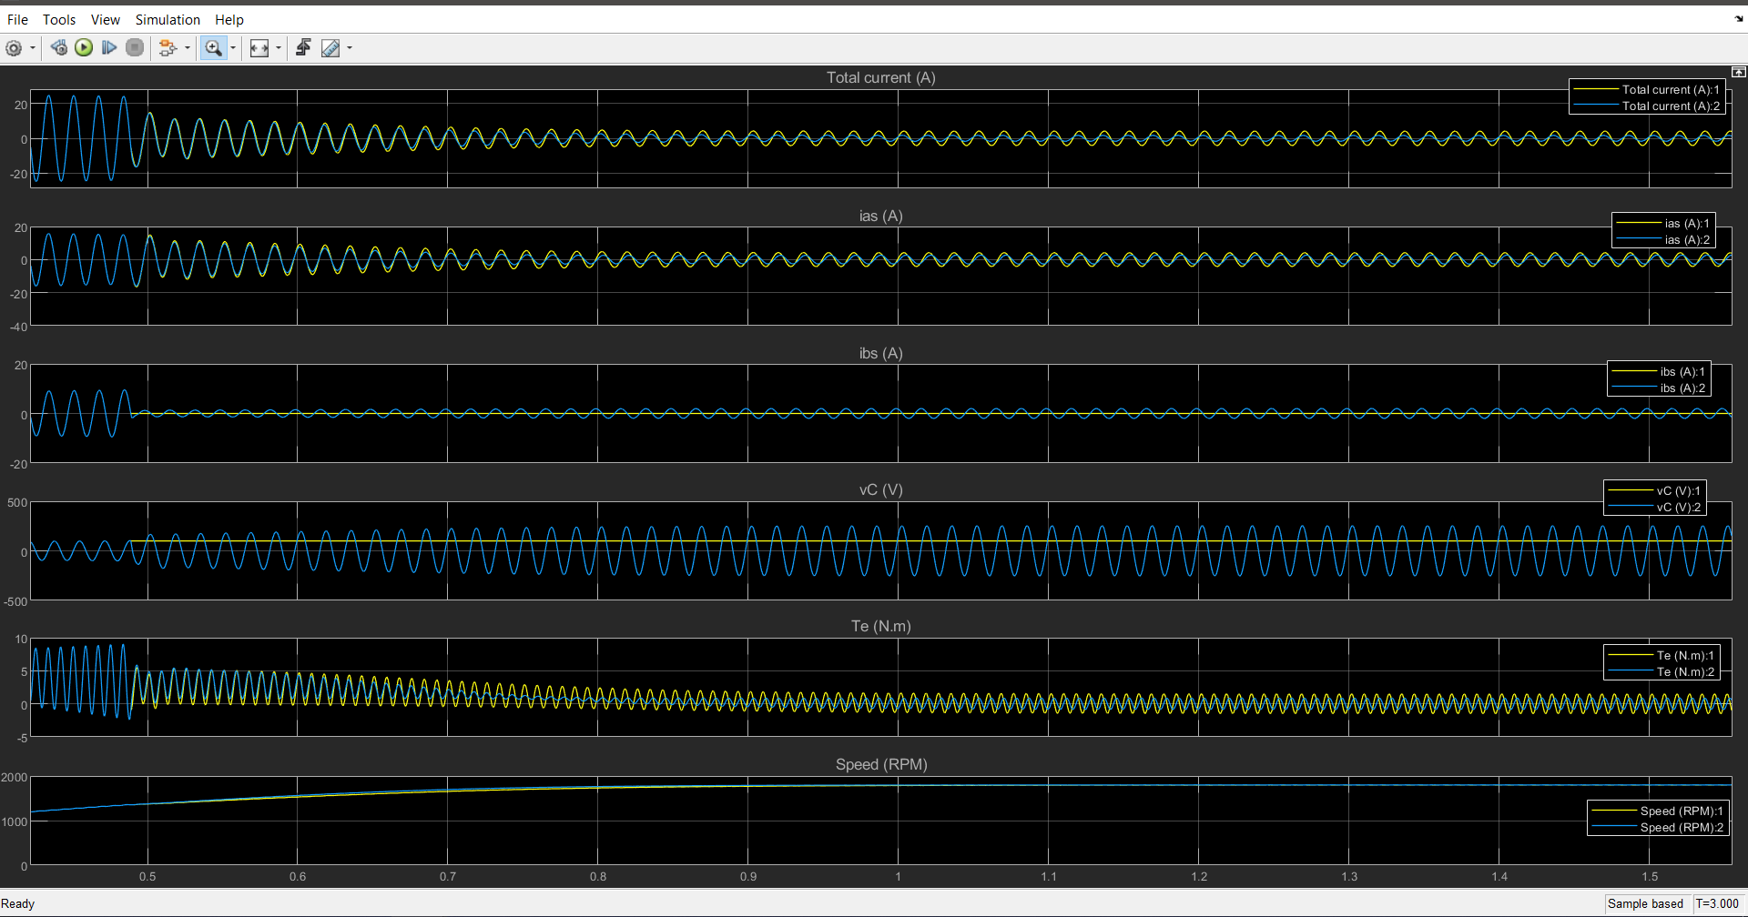Open the Tools menu
The image size is (1748, 917).
click(x=59, y=20)
